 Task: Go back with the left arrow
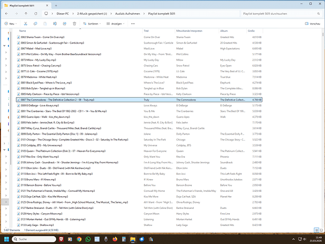pos(6,14)
